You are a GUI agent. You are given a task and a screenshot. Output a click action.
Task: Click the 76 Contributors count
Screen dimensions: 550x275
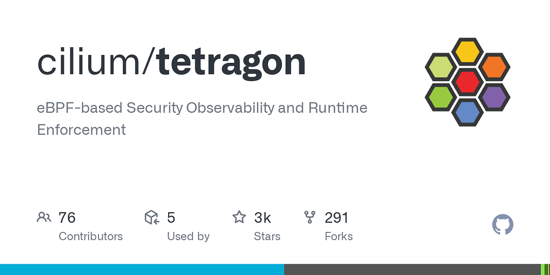pyautogui.click(x=67, y=218)
